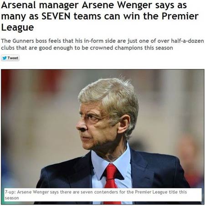Click the Twitter bird icon
The width and height of the screenshot is (205, 206).
point(5,58)
